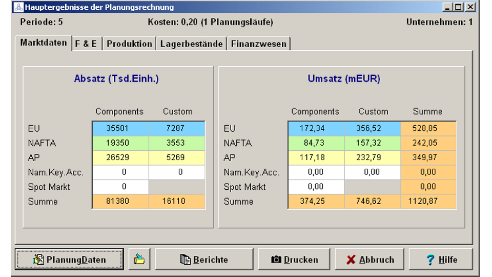Screen dimensions: 492x277
Task: Open the Marktdaten tab
Action: click(43, 43)
